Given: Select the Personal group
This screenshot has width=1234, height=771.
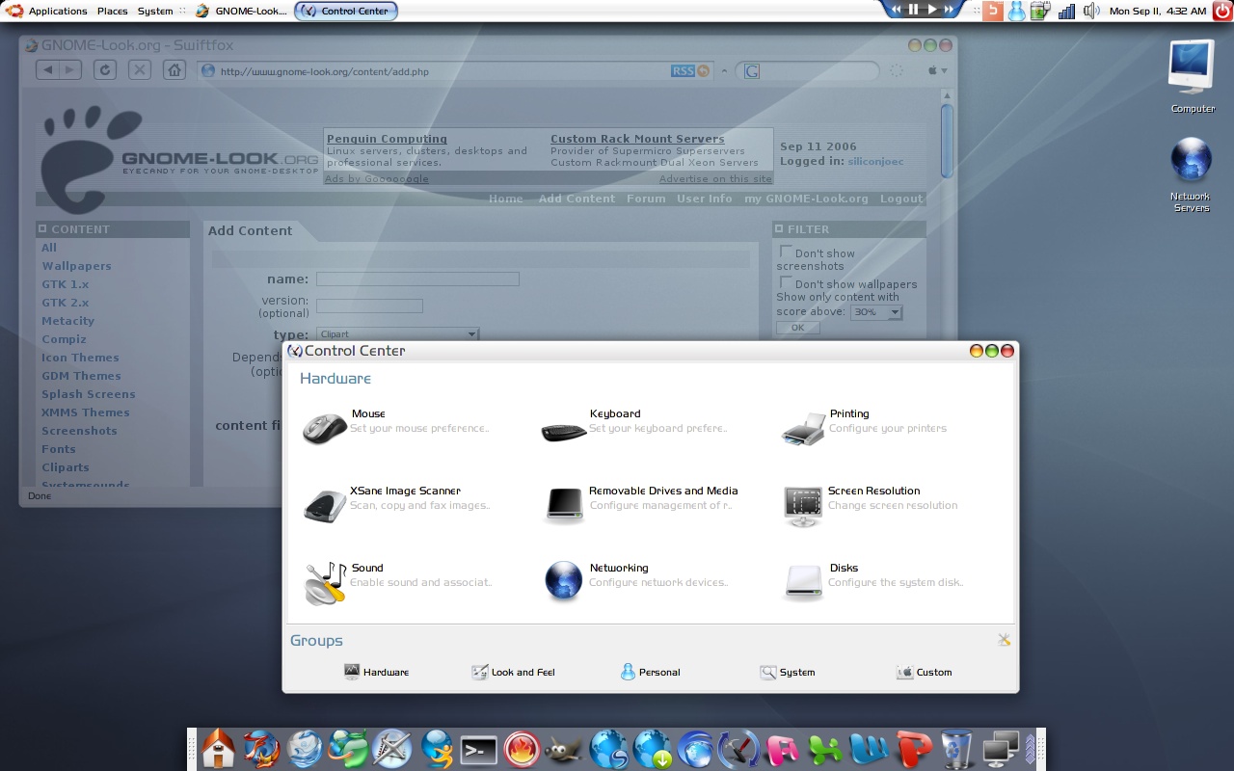Looking at the screenshot, I should (x=651, y=672).
